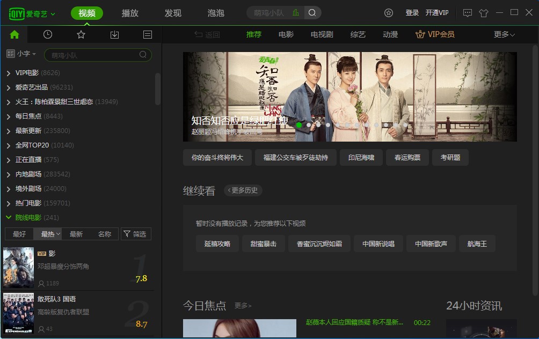
Task: Click the 更多历史 button
Action: (243, 190)
